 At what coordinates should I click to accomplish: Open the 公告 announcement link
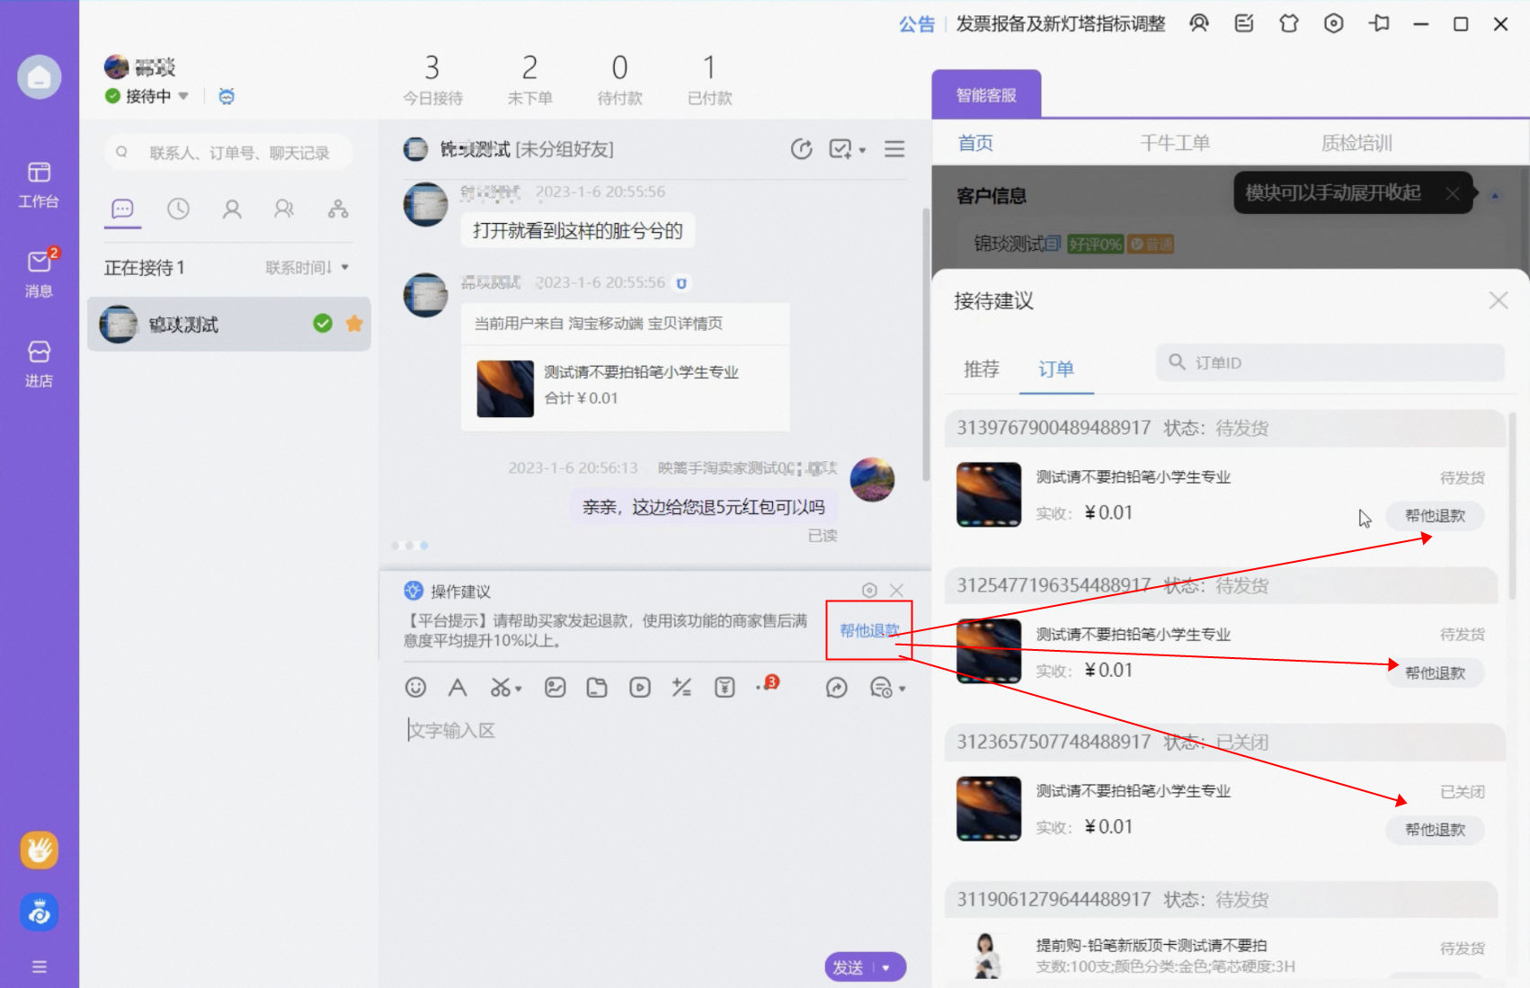(917, 24)
